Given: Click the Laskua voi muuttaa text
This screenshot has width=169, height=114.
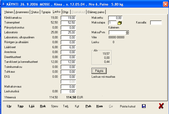Looking at the screenshot, I should [x=103, y=77].
